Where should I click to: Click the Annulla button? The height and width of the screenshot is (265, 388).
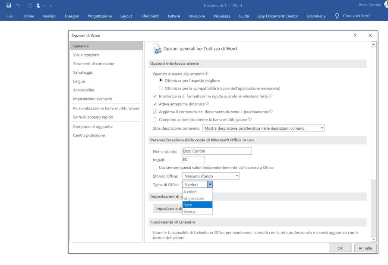(366, 248)
